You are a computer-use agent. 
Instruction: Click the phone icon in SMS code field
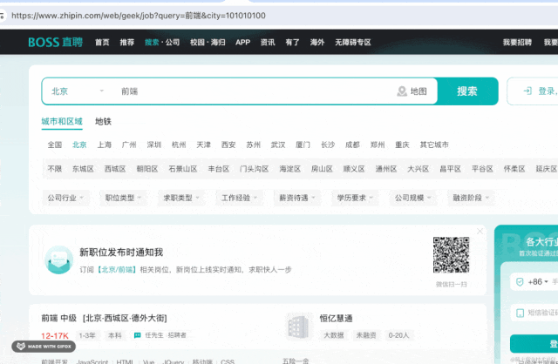coord(520,313)
